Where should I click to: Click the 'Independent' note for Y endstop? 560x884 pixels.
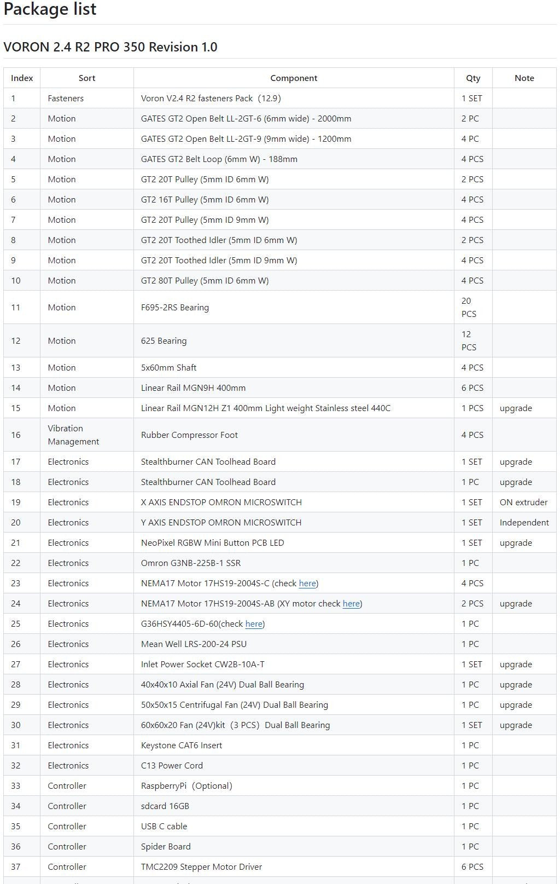tap(524, 523)
